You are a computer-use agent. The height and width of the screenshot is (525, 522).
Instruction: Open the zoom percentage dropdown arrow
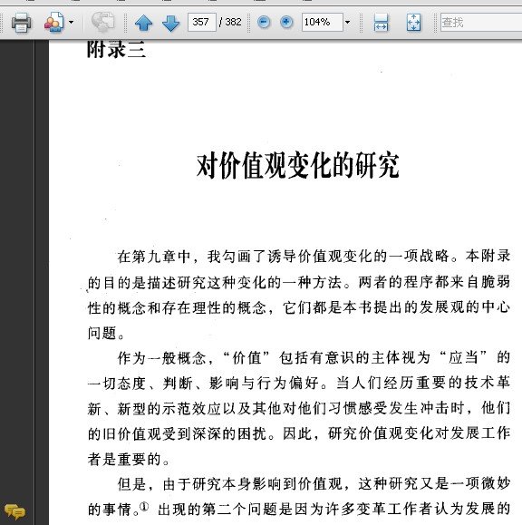pyautogui.click(x=347, y=23)
